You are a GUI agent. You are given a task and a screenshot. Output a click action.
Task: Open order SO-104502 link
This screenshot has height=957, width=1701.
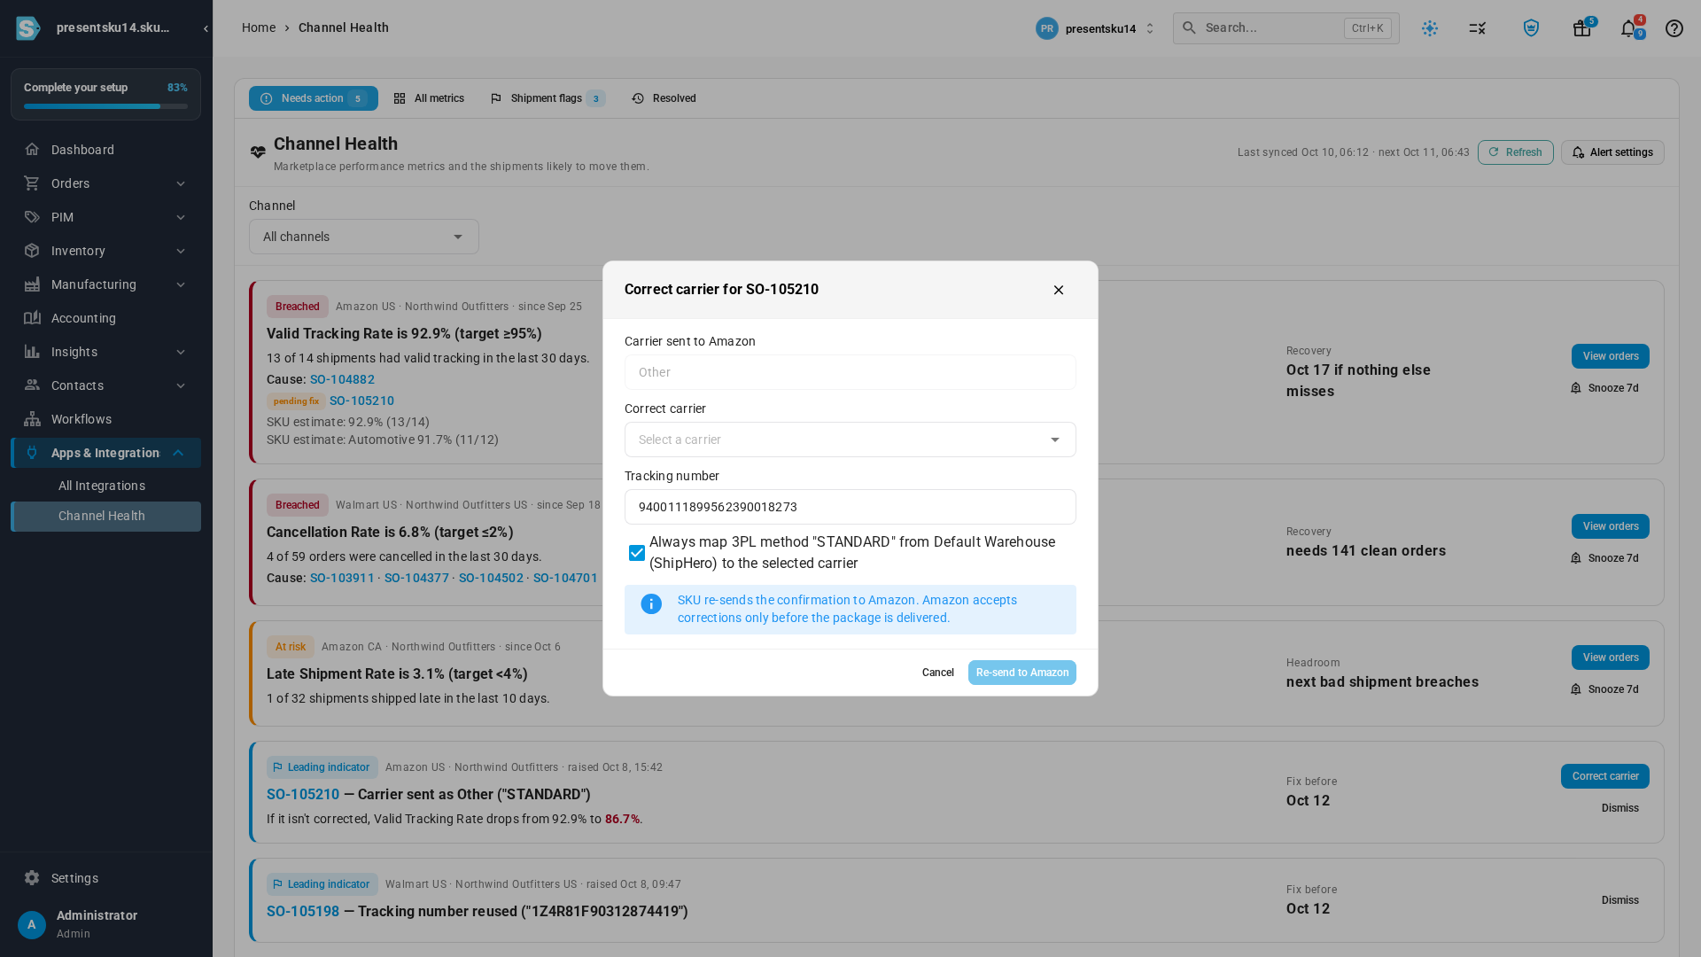(x=491, y=578)
